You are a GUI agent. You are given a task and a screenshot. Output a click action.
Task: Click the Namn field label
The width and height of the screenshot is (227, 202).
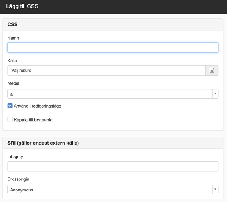pyautogui.click(x=13, y=38)
